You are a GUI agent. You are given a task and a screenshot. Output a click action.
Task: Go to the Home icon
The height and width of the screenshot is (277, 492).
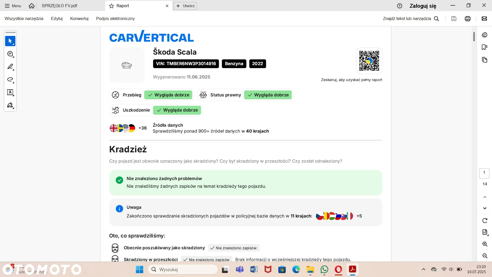[x=32, y=6]
